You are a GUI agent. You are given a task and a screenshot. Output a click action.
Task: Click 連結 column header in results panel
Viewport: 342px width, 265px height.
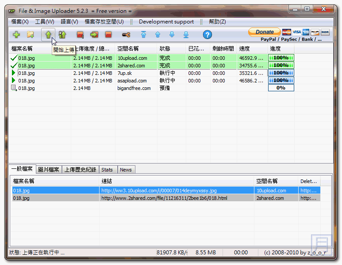[x=176, y=181]
